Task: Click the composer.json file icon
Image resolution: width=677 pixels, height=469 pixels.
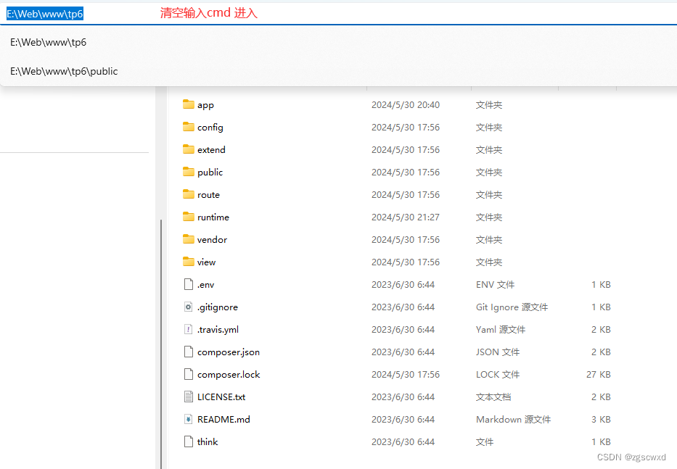Action: (x=187, y=352)
